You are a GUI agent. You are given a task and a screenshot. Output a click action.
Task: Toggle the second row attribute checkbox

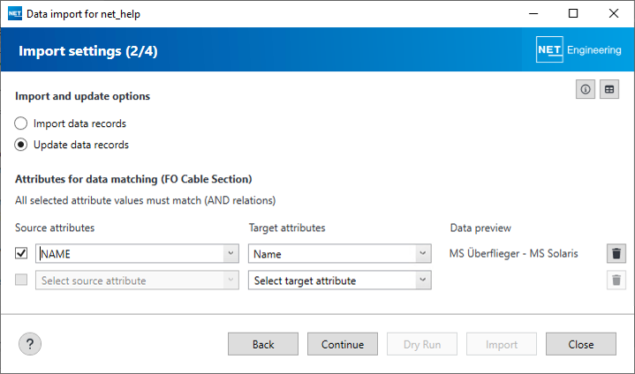[x=22, y=280]
